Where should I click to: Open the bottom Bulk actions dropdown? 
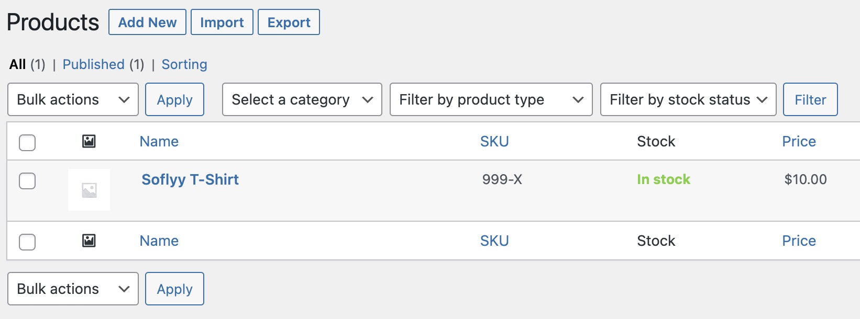(73, 289)
